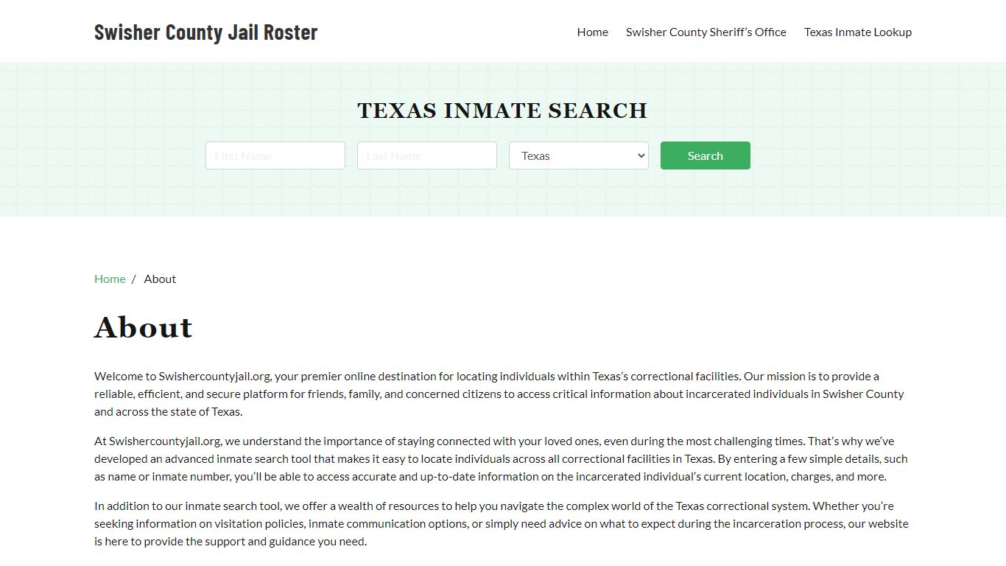Open the Texas Inmate Lookup page

pyautogui.click(x=857, y=32)
